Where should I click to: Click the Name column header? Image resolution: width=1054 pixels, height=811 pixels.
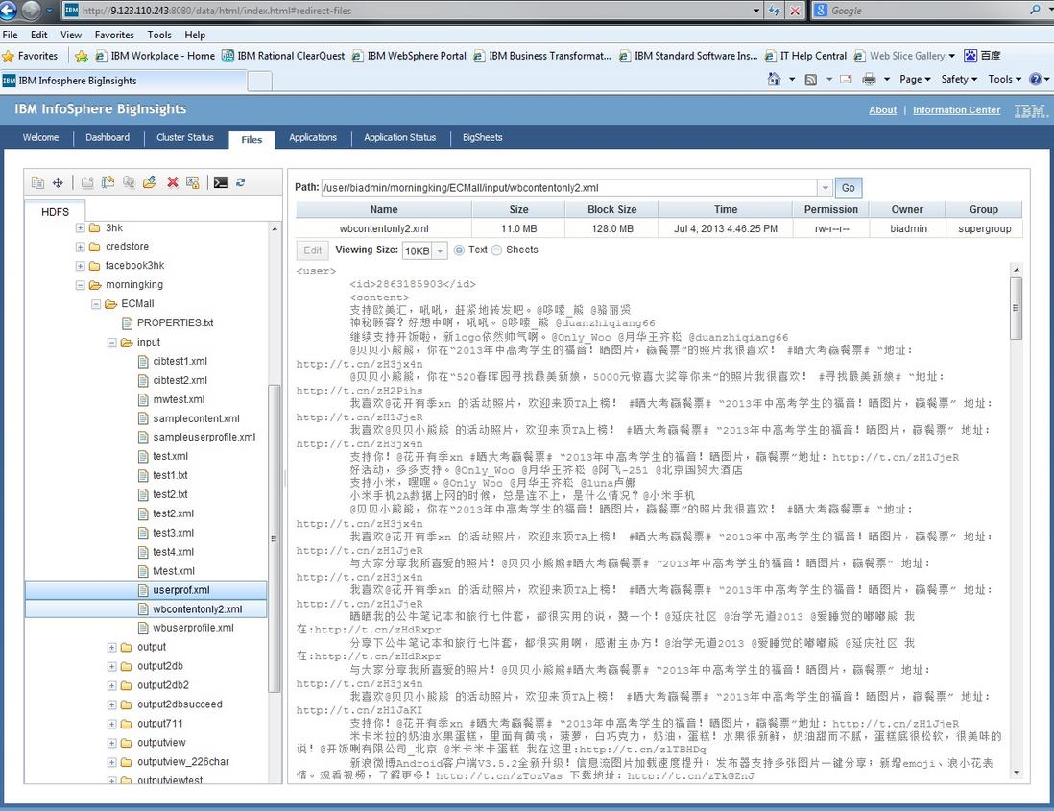point(384,209)
